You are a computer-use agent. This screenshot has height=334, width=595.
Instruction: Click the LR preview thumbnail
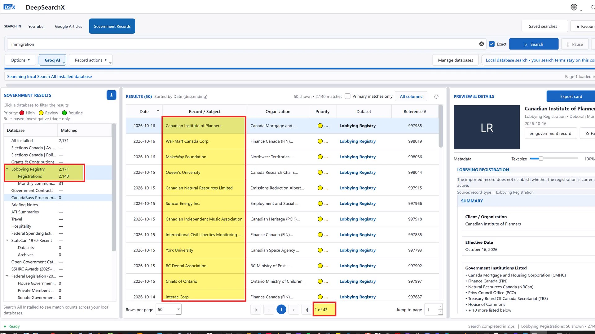click(x=487, y=127)
